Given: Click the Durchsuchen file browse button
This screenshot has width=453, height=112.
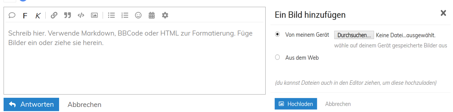Looking at the screenshot, I should [354, 35].
